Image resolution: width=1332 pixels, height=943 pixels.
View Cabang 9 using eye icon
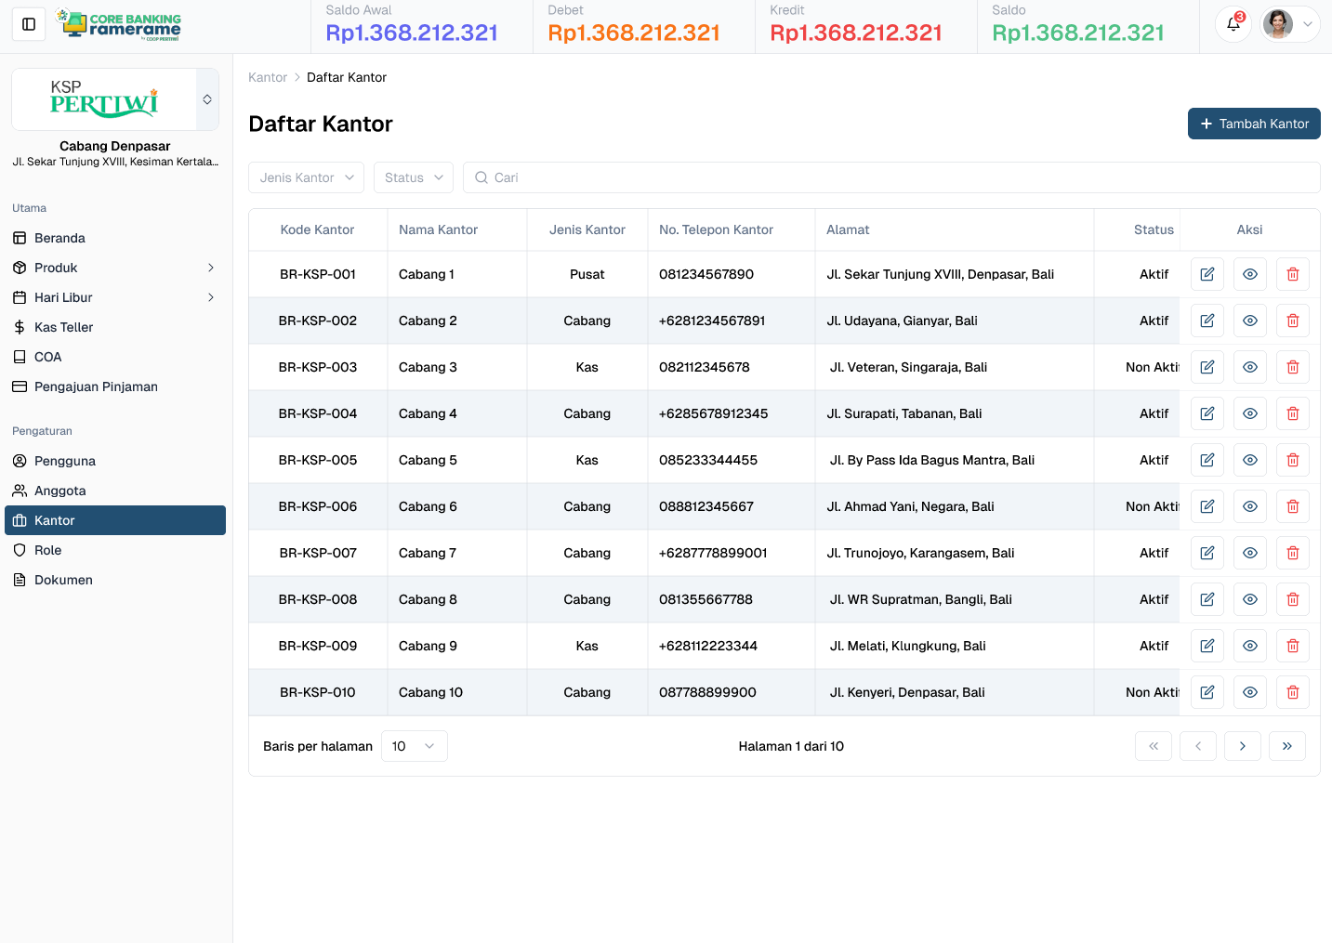click(1249, 646)
